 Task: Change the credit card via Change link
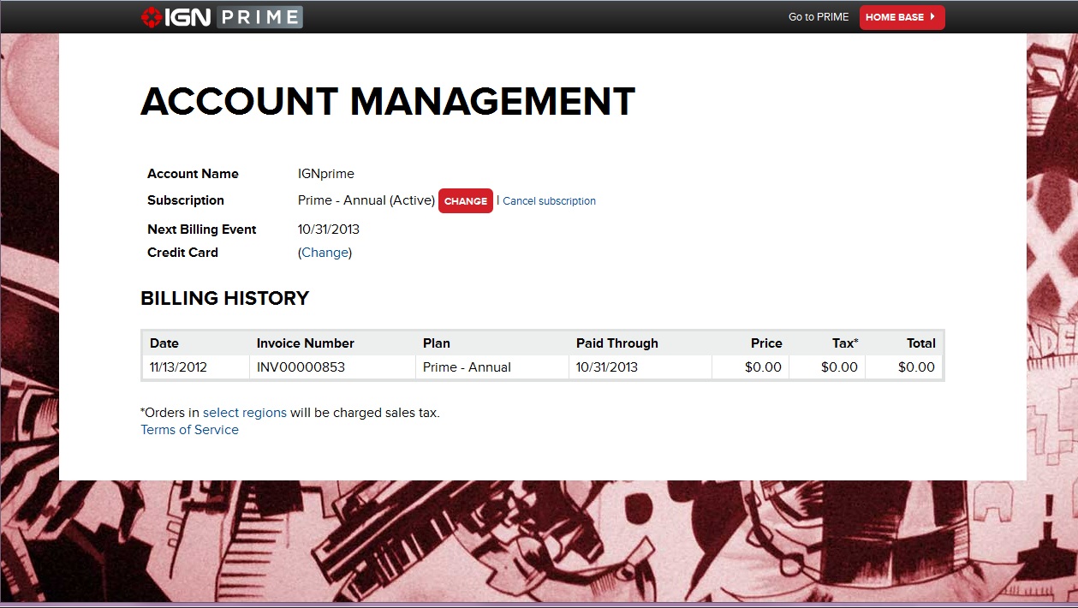pos(325,253)
